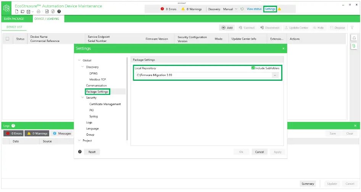This screenshot has height=192, width=361.
Task: Collapse the Global tree node in Settings
Action: [x=79, y=61]
